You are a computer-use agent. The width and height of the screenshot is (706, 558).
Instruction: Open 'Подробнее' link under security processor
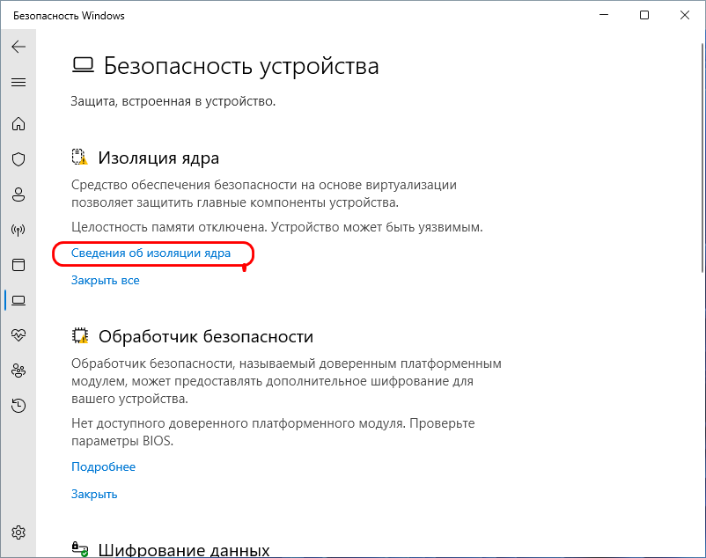[x=103, y=467]
